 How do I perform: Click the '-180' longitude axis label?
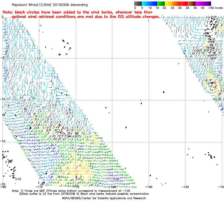(3, 187)
